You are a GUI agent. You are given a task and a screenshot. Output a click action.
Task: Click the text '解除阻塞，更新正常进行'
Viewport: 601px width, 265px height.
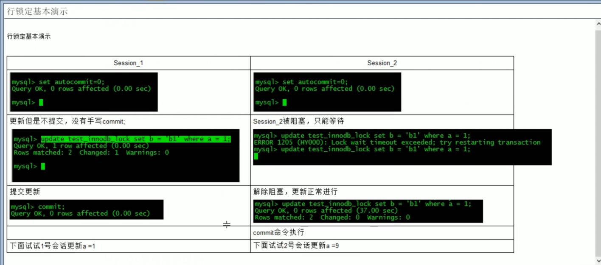295,192
